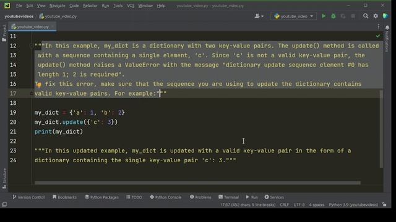The height and width of the screenshot is (222, 396).
Task: Change the UTF-8 file encoding
Action: click(x=299, y=205)
